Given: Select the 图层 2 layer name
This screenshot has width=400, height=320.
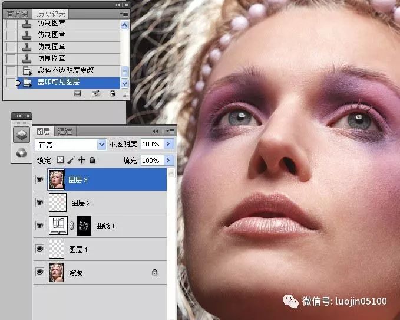Looking at the screenshot, I should pos(81,203).
